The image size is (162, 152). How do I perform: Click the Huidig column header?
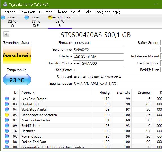(x=101, y=93)
